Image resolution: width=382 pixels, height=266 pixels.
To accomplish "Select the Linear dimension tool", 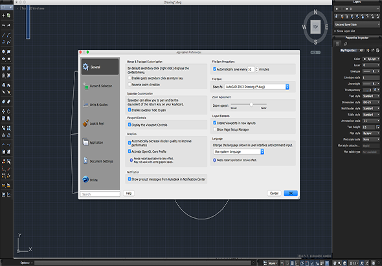I will [3, 185].
